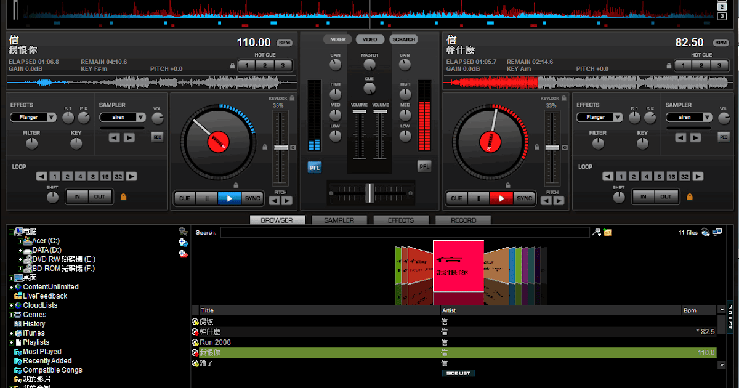Switch to the RECORD tab
Screen dimensions: 739x388
pos(463,220)
